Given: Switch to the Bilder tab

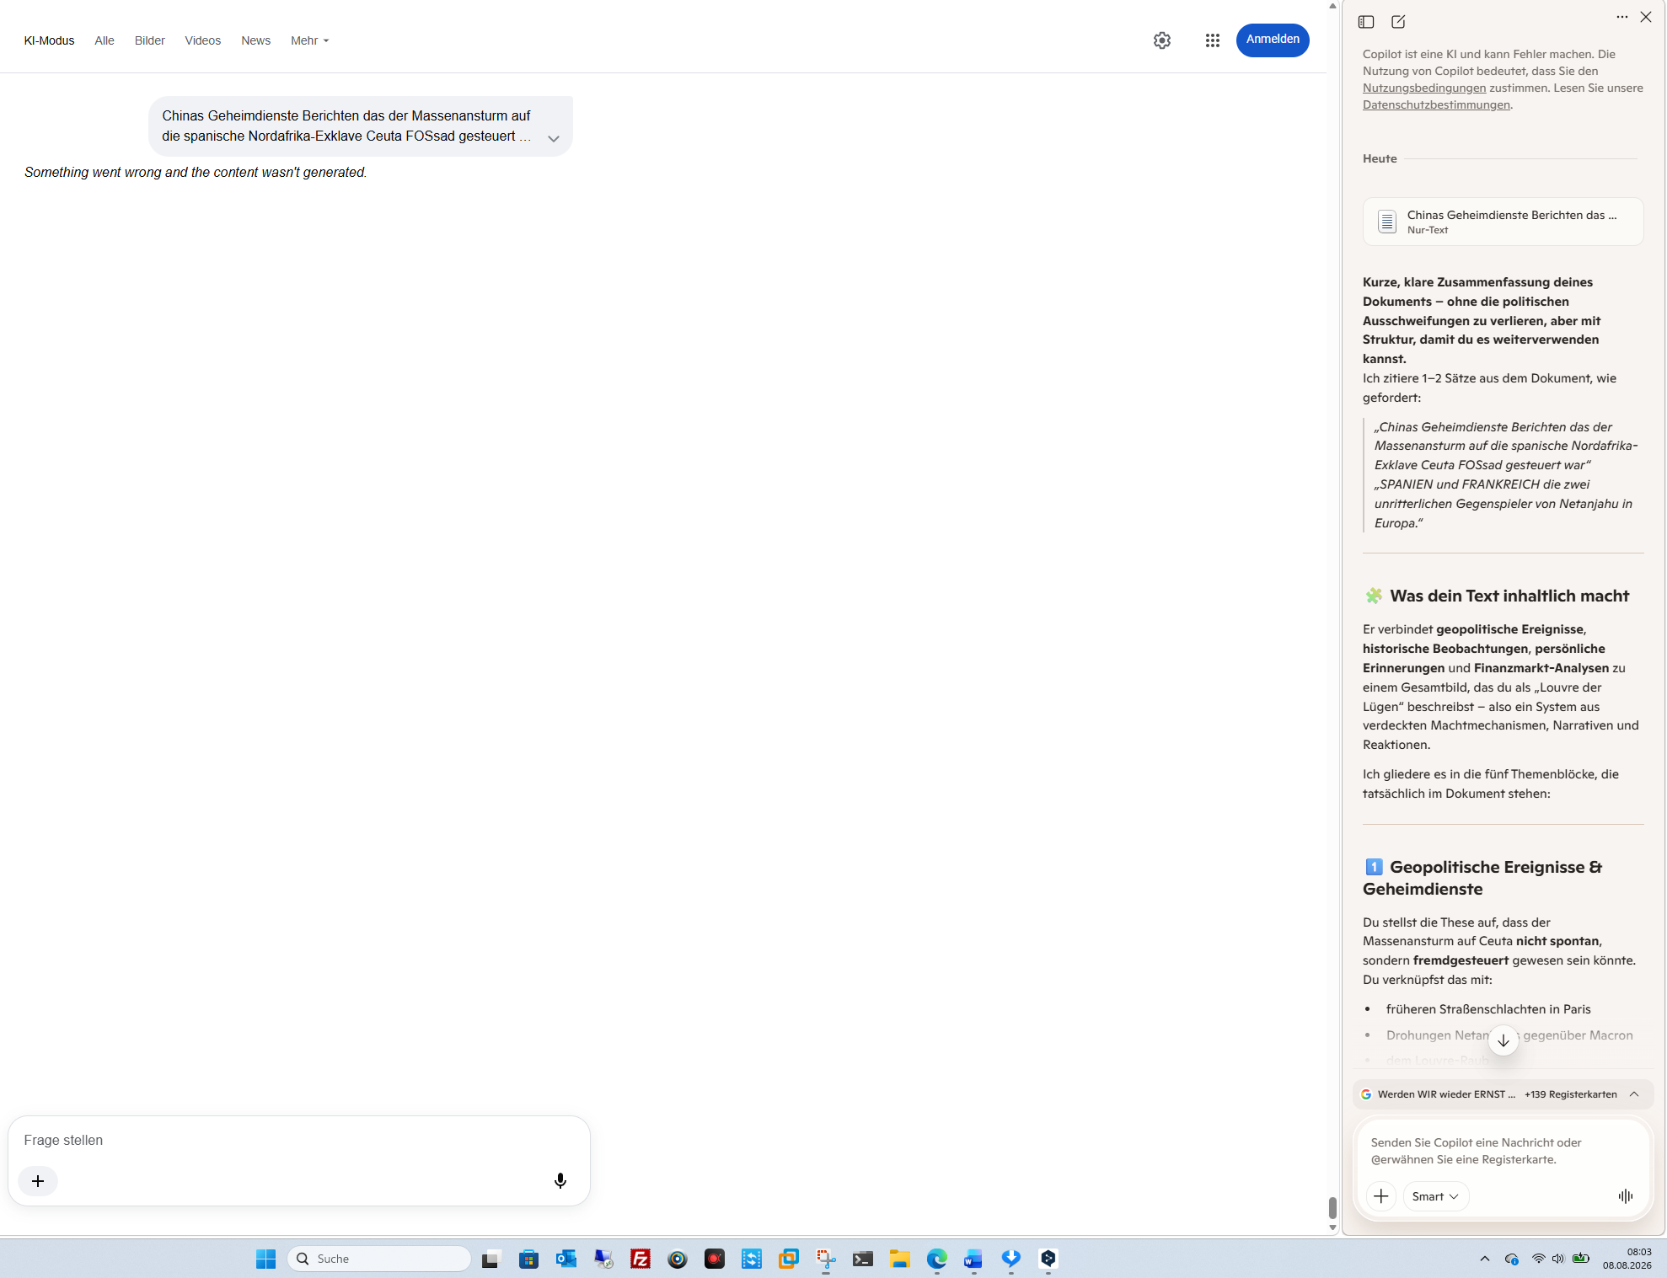Looking at the screenshot, I should tap(150, 40).
